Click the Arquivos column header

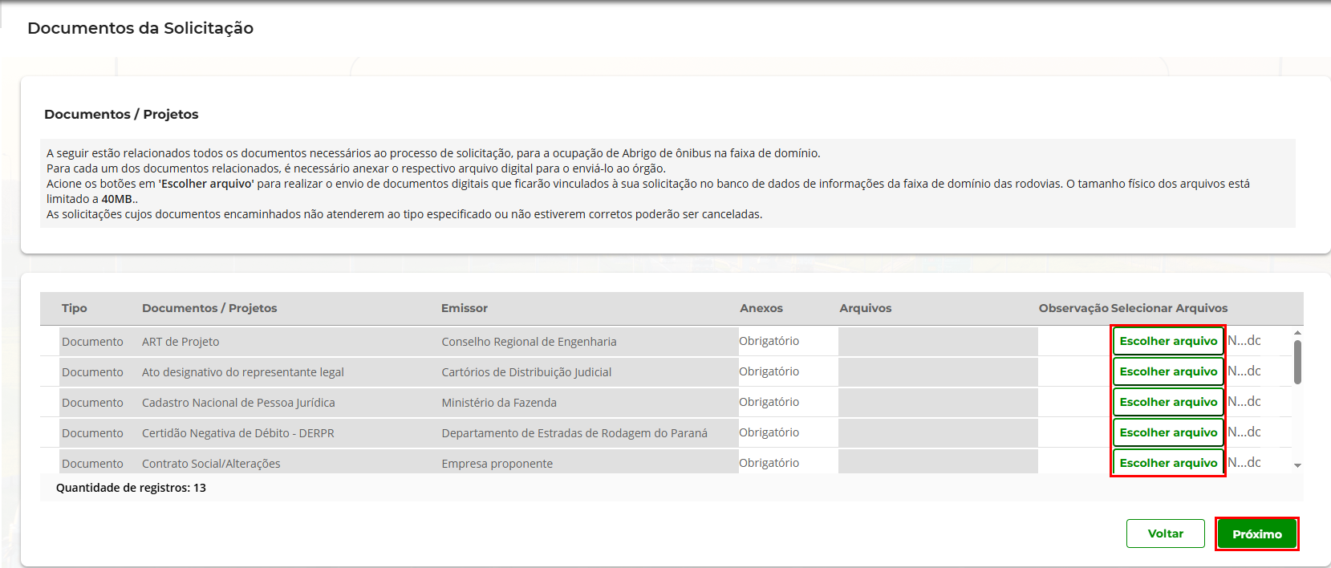865,308
